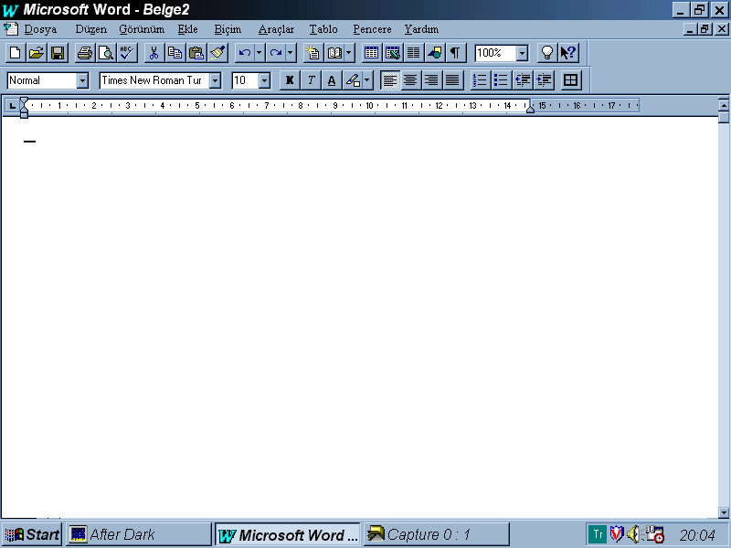Click the tab alignment selector on the ruler
This screenshot has height=548, width=731.
click(x=12, y=106)
